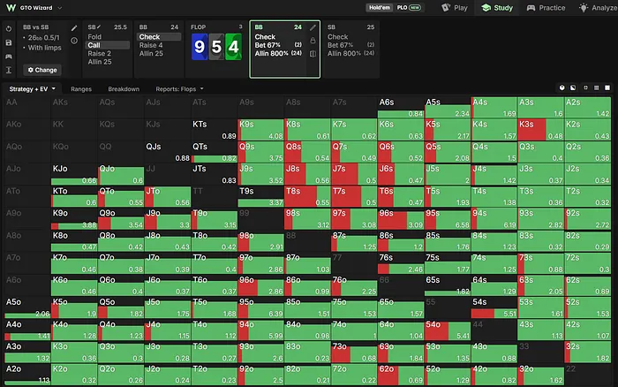Click the reset spot circular-arrow icon
This screenshot has width=618, height=387.
click(x=9, y=29)
